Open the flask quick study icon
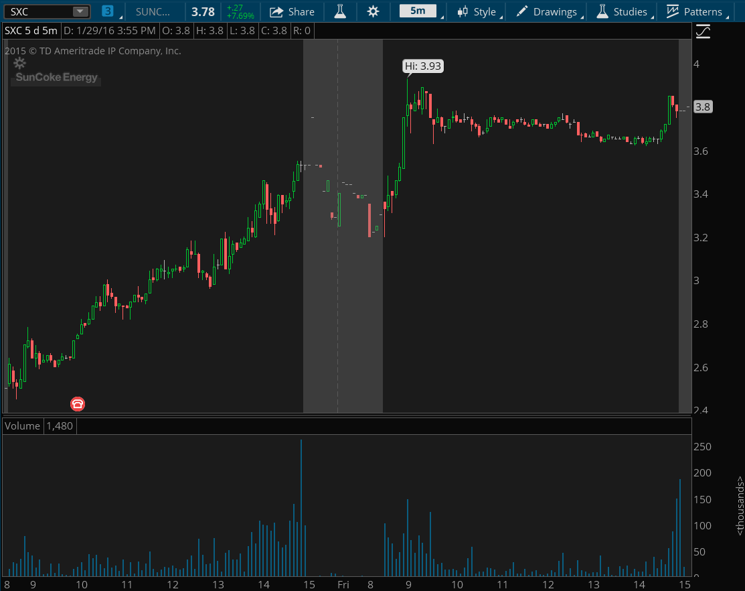 pos(340,11)
